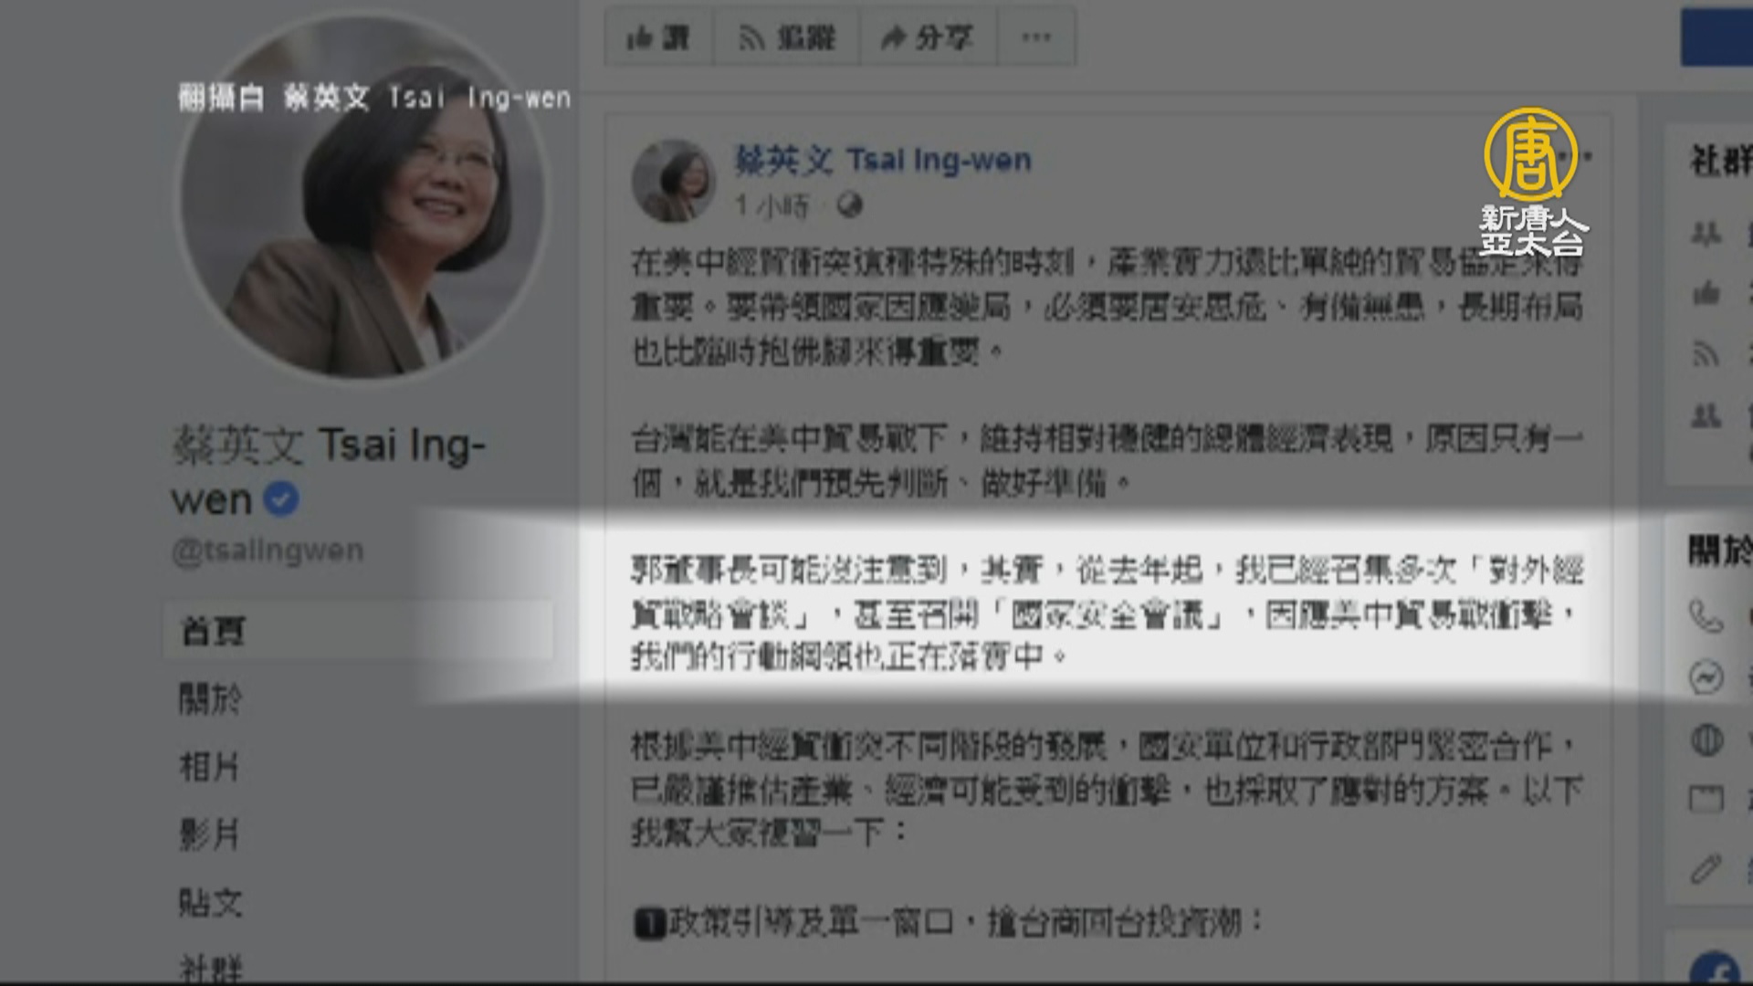Click the post author's small avatar
This screenshot has width=1753, height=986.
coord(674,180)
